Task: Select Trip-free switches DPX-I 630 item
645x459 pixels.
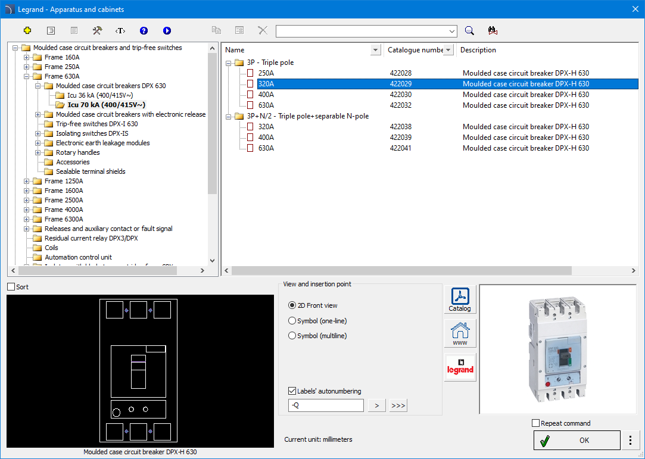Action: pyautogui.click(x=96, y=124)
